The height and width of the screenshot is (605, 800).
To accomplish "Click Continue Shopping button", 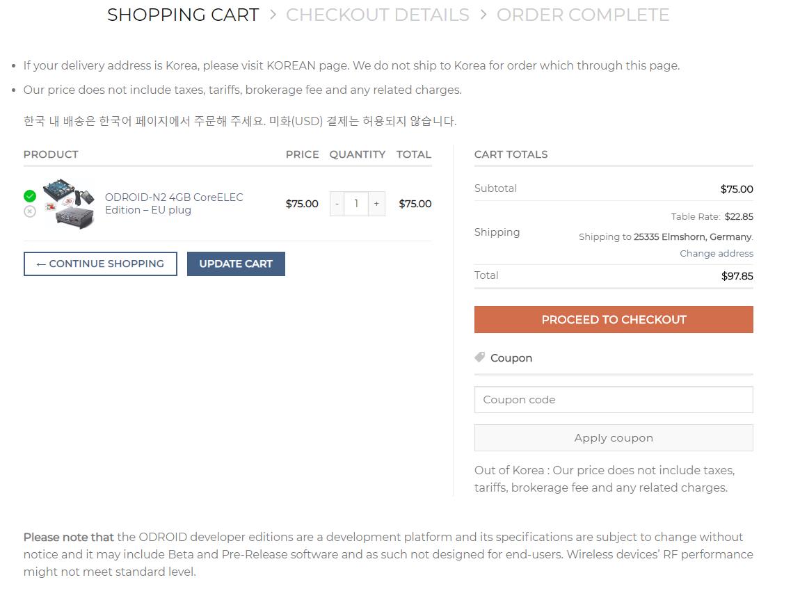I will (100, 264).
